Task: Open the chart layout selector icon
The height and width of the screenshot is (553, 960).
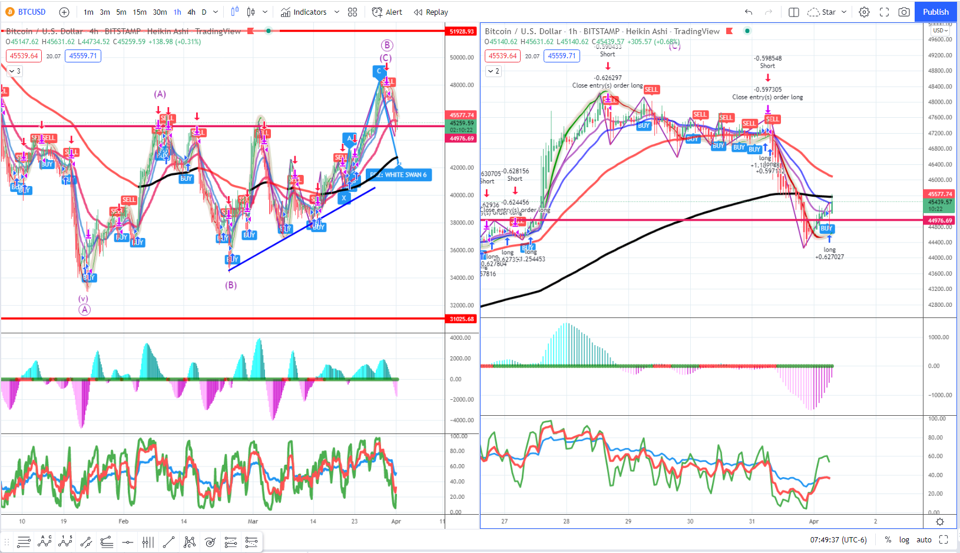Action: point(794,12)
